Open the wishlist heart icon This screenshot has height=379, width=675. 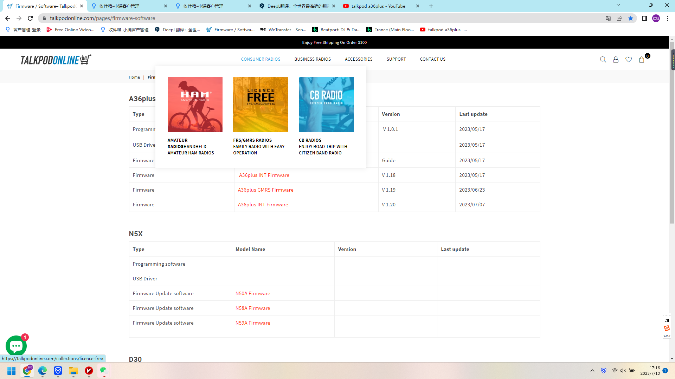[x=629, y=60]
